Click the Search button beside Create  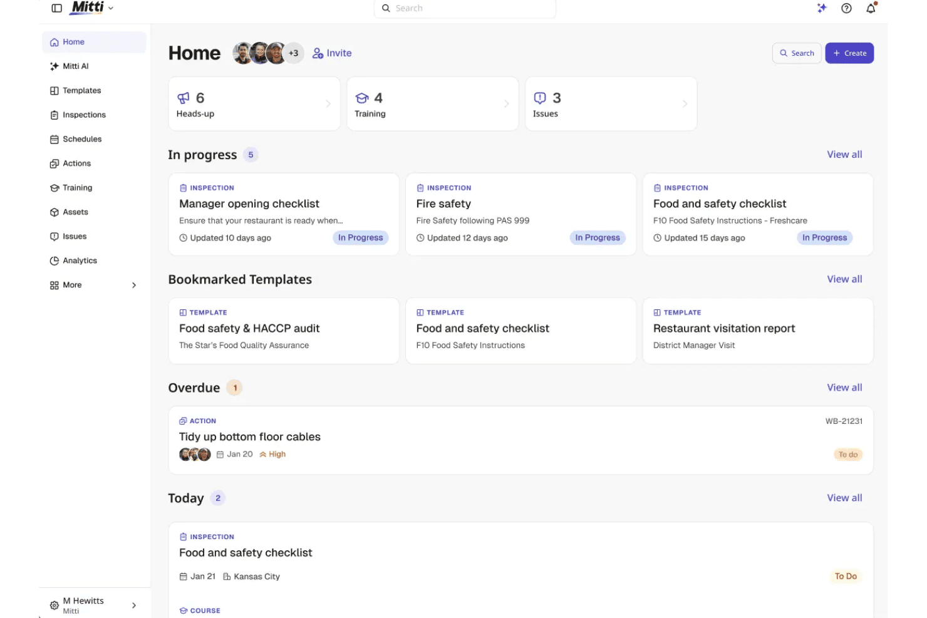tap(797, 53)
